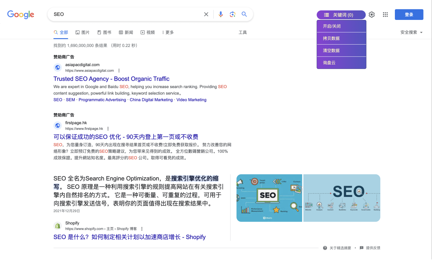Image resolution: width=432 pixels, height=270 pixels.
Task: Clear the search box with X icon
Action: [x=206, y=14]
